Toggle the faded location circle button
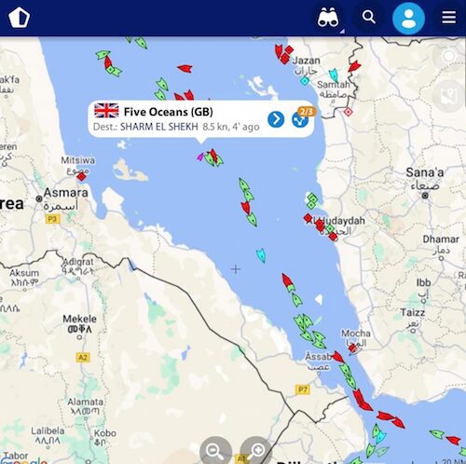Screen dimensions: 466x464 tap(448, 56)
